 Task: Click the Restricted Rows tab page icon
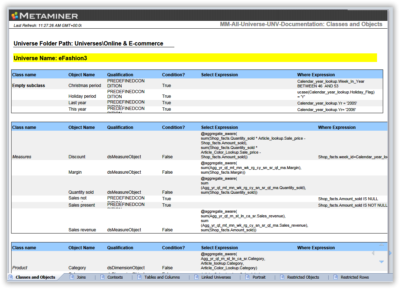coord(336,277)
